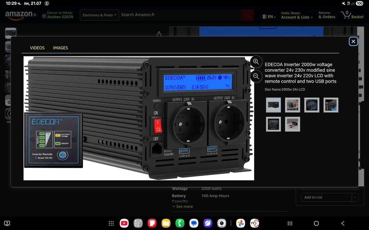
Task: Open the Basket cart icon
Action: pos(352,15)
